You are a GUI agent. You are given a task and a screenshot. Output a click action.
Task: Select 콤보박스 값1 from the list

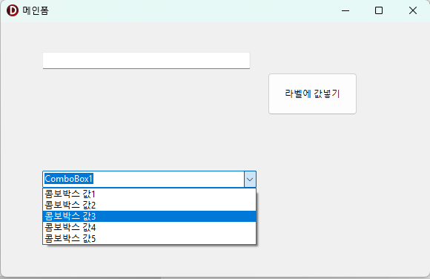pyautogui.click(x=150, y=194)
